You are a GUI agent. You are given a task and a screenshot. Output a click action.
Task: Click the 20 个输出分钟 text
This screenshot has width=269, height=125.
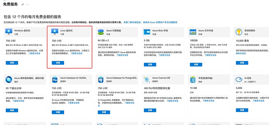[14, 88]
